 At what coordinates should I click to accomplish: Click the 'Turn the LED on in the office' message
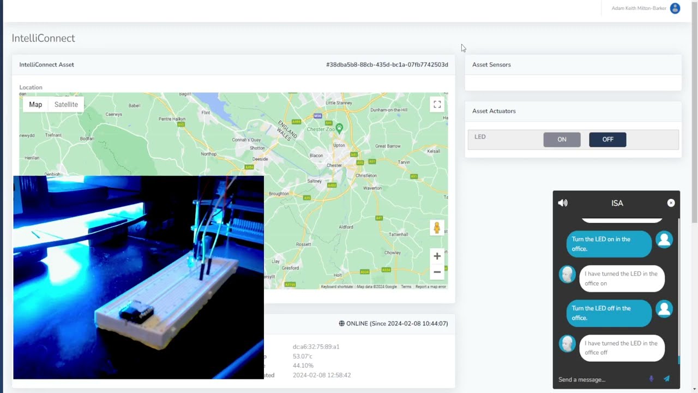pyautogui.click(x=609, y=244)
